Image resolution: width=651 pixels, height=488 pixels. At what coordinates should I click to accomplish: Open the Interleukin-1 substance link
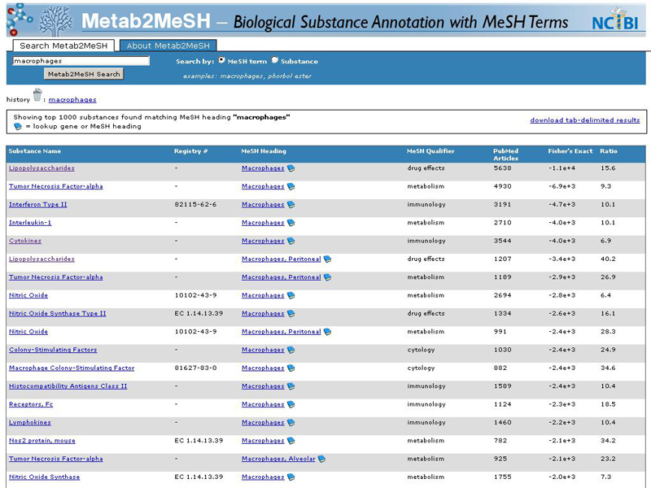[x=30, y=223]
